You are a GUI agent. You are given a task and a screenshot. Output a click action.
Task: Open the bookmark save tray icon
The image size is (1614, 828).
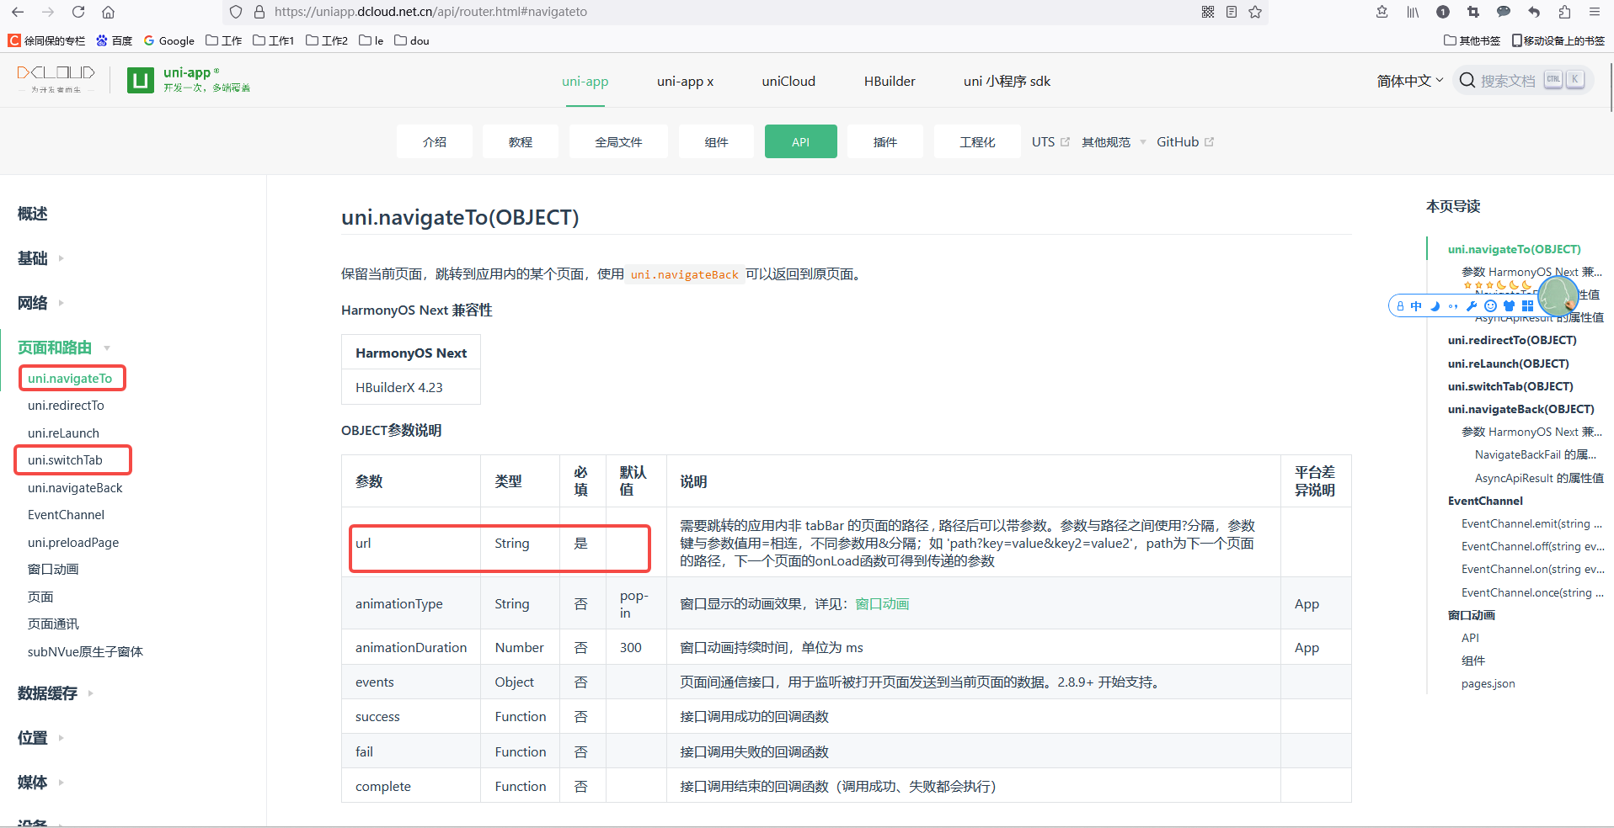[x=1382, y=12]
